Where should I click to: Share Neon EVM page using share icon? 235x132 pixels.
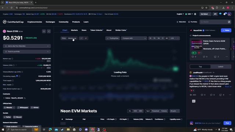point(49,31)
